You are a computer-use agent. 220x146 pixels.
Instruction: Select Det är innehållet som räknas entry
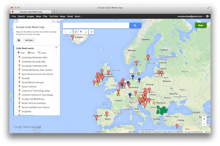pyautogui.click(x=36, y=107)
